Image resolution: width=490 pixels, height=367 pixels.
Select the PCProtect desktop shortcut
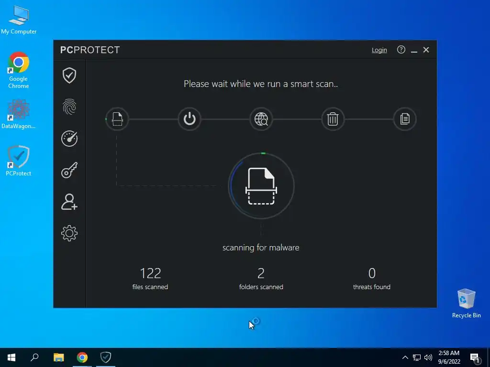(x=19, y=161)
